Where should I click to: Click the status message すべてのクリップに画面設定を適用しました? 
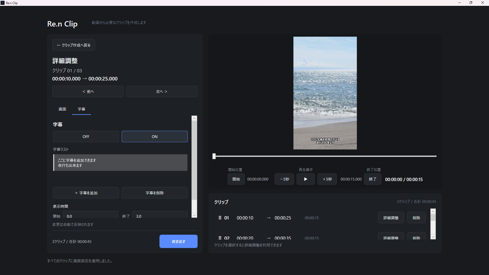tap(80, 261)
